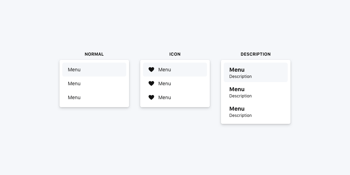Select the highlighted Menu item under NORMAL
The height and width of the screenshot is (175, 350).
[74, 70]
